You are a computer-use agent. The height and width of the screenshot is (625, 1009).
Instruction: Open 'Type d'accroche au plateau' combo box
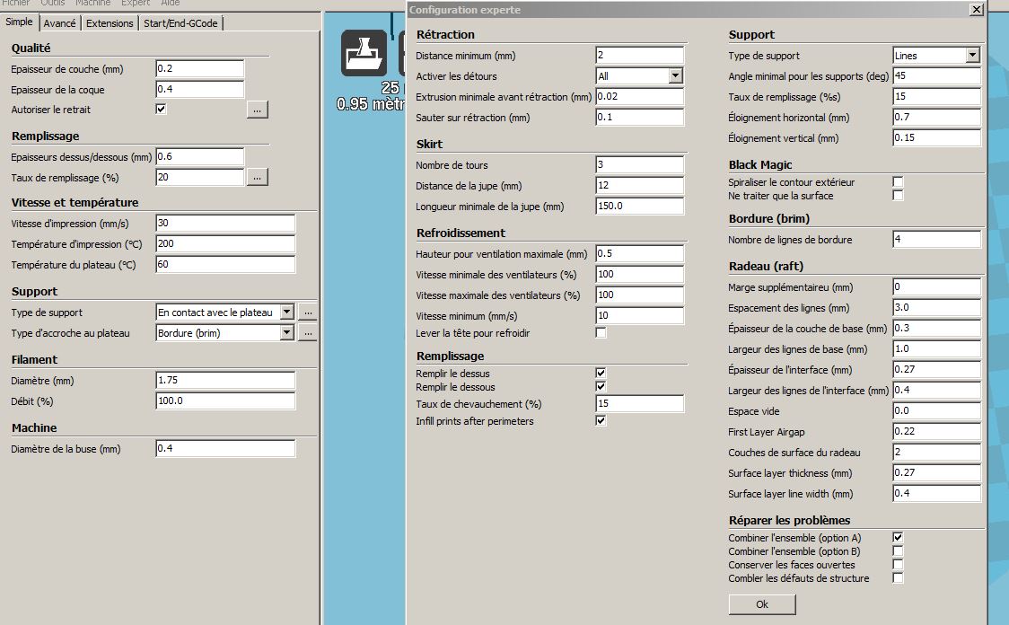286,333
